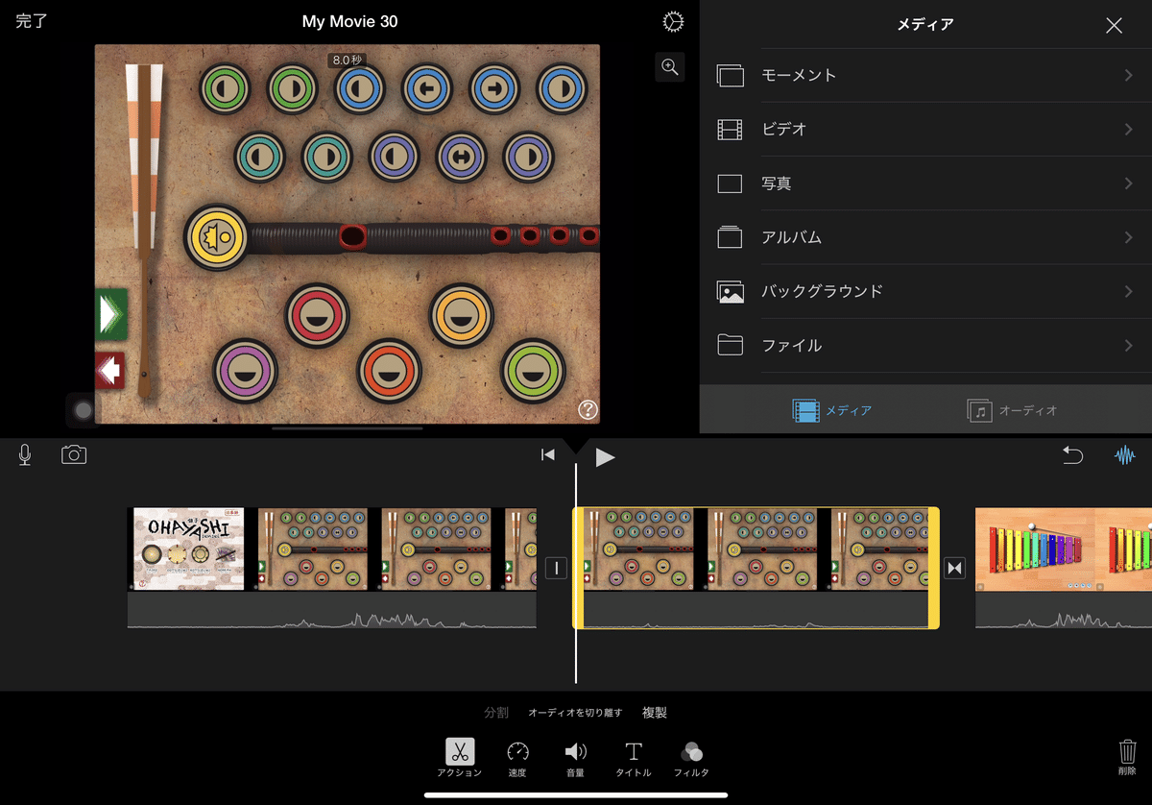Tap the Moments (モーメント) icon
This screenshot has width=1152, height=805.
(x=731, y=75)
